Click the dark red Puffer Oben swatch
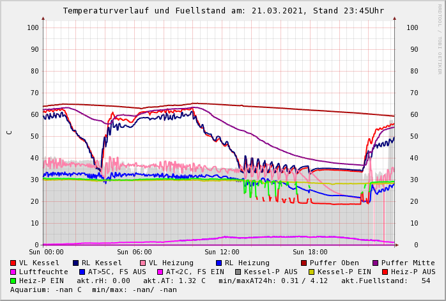Viewport: 446px width, 301px height. [x=304, y=263]
